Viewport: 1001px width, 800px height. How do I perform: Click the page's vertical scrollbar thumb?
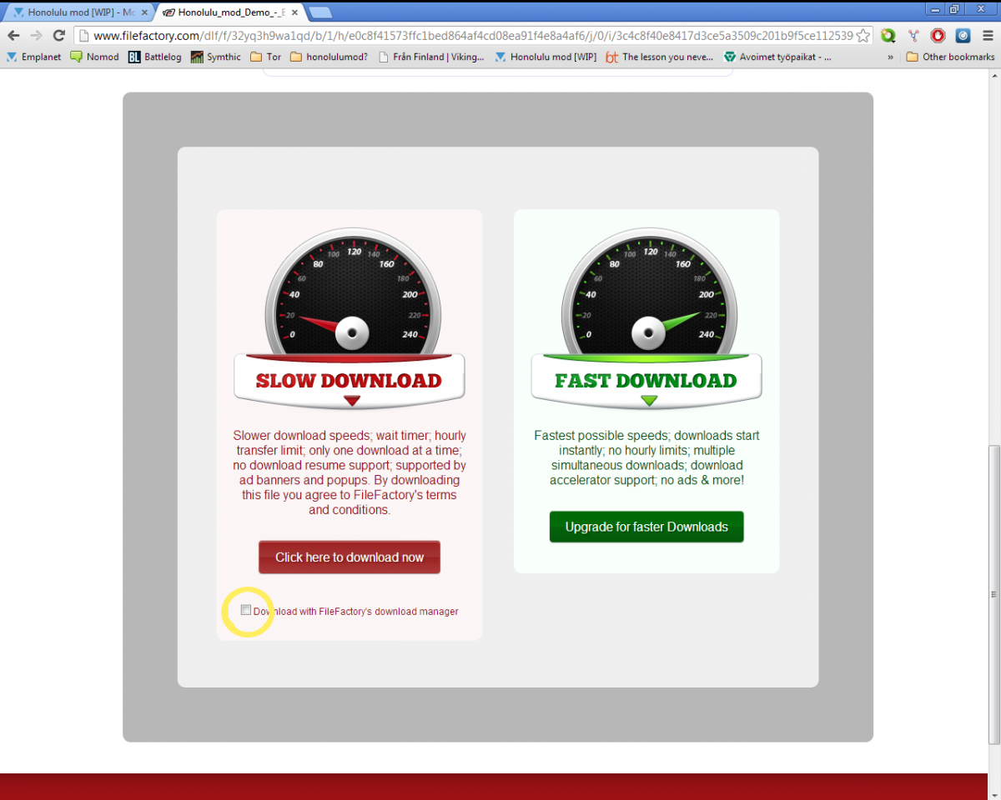tap(993, 594)
